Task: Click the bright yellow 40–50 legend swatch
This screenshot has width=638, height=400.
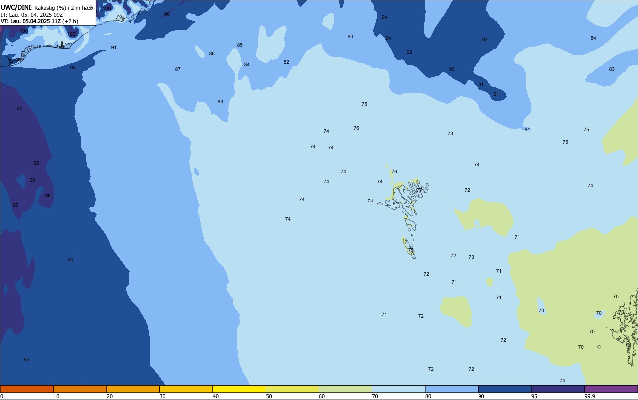Action: tap(239, 389)
